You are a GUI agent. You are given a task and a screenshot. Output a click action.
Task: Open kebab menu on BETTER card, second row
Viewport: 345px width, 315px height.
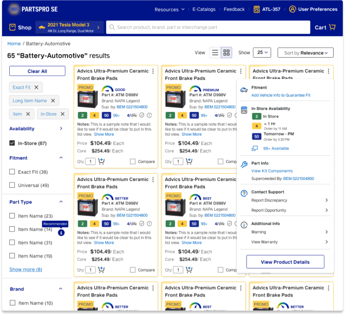coord(153,179)
